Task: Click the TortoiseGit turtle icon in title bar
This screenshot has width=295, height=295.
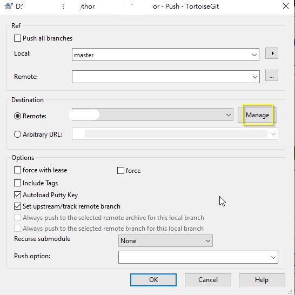Action: pos(9,6)
